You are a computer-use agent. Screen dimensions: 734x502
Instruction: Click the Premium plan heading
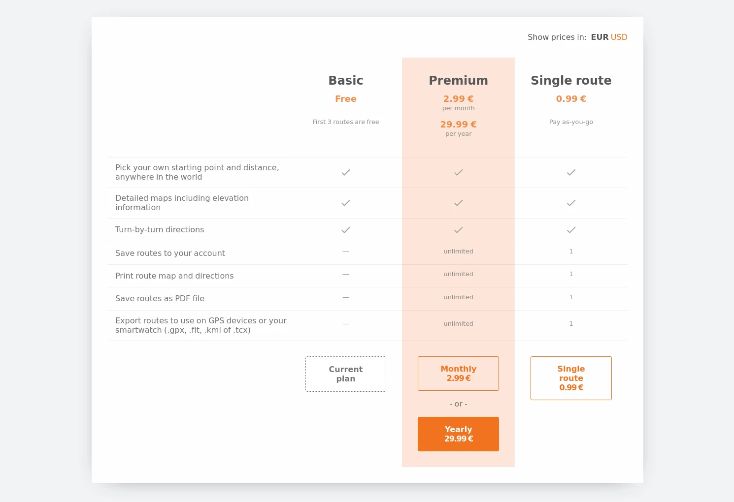tap(458, 81)
